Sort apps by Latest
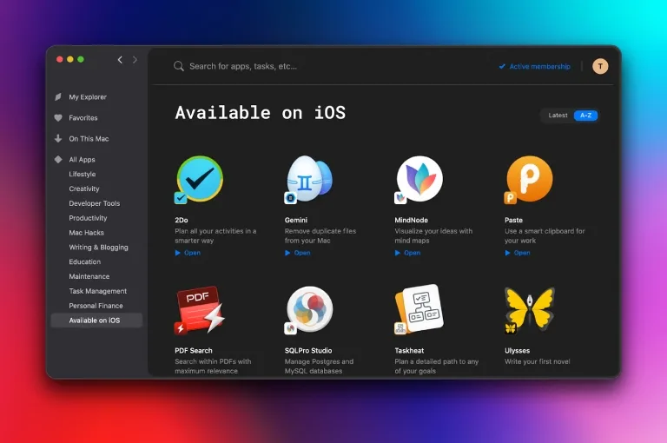Viewport: 667px width, 443px height. point(558,116)
